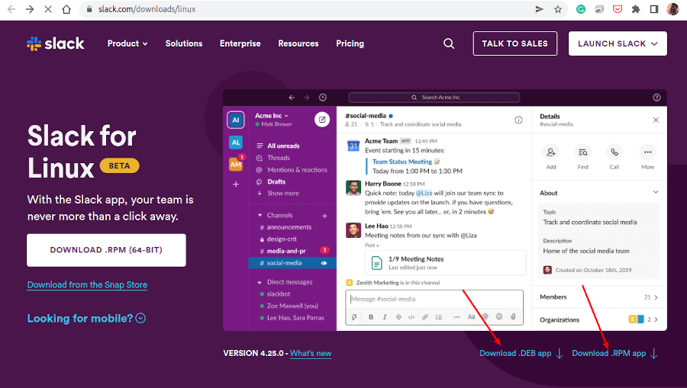Click the address bar URL field

[x=305, y=9]
